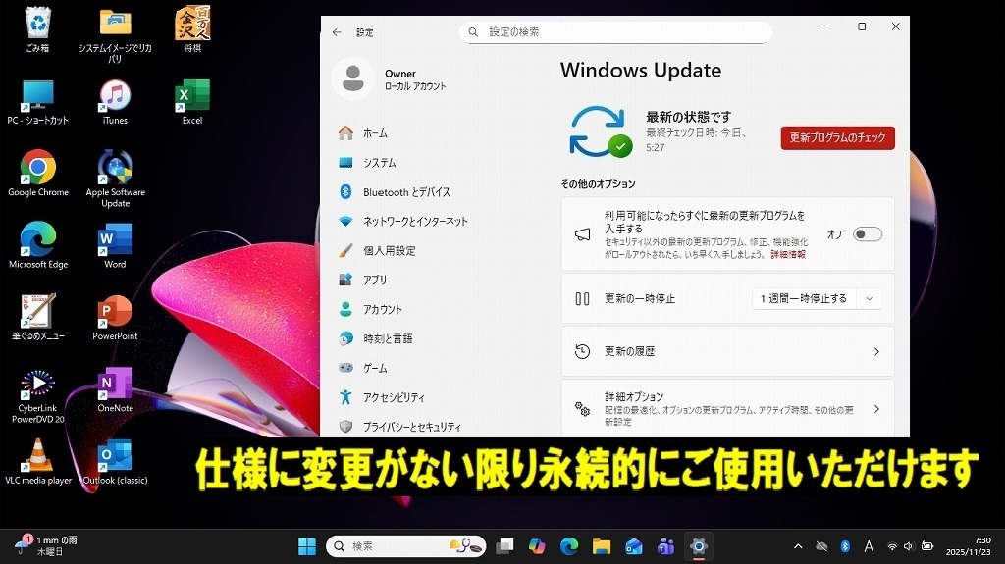This screenshot has height=564, width=1005.
Task: Click the clock and date in taskbar
Action: coord(968,546)
